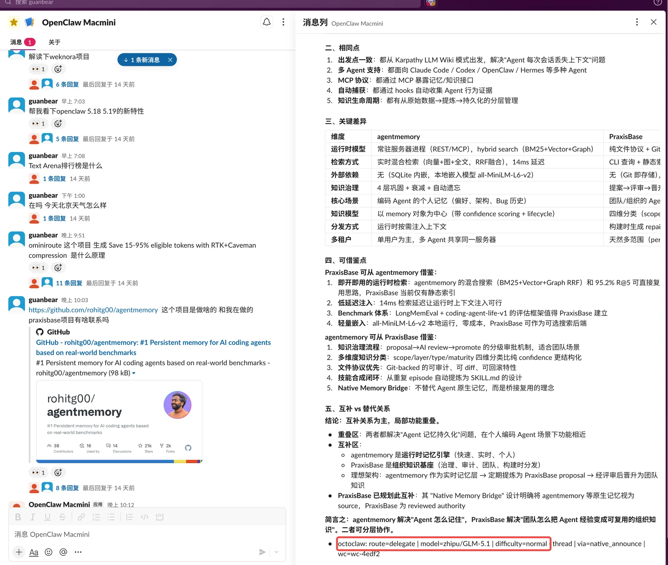Viewport: 668px width, 565px height.
Task: Insert ordered list in composer
Action: (96, 517)
